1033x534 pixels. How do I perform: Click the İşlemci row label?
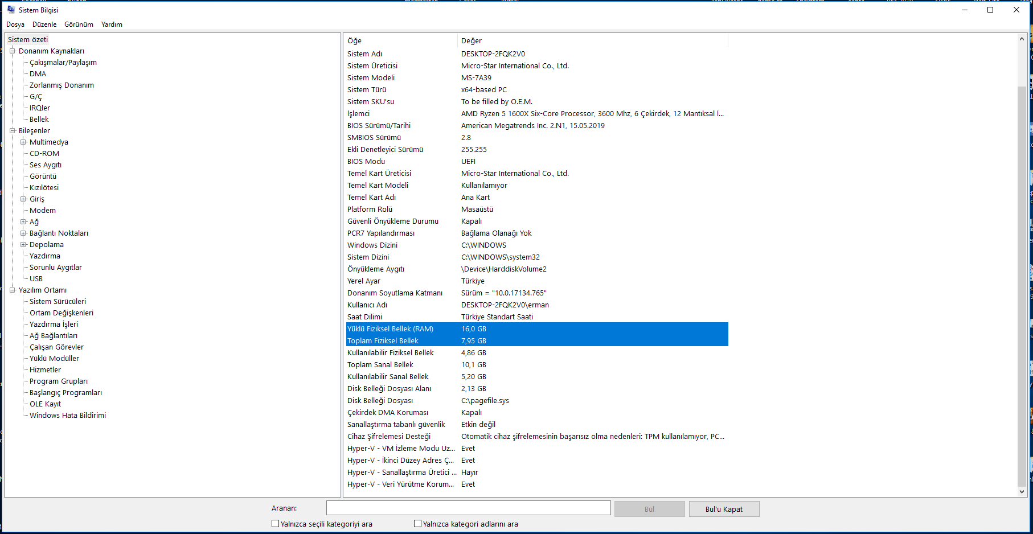point(359,114)
